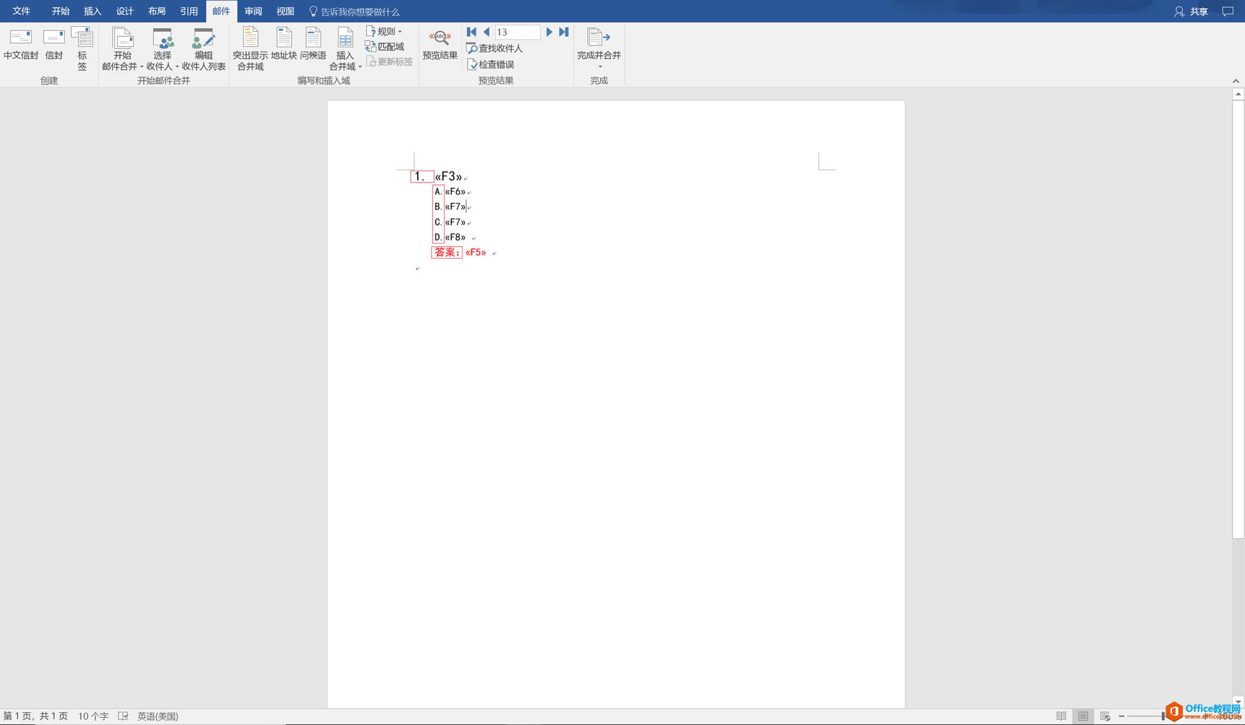Viewport: 1245px width, 725px height.
Task: Click the zoom slider in status bar
Action: (x=1163, y=716)
